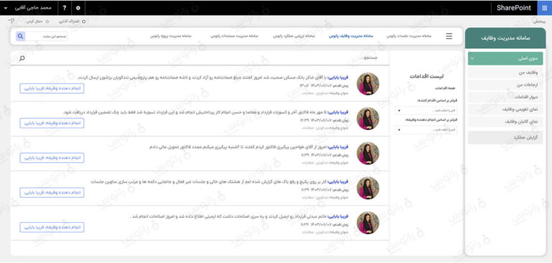This screenshot has width=552, height=263.
Task: Click the share button 'اشتراک گذاری'
Action: 72,22
